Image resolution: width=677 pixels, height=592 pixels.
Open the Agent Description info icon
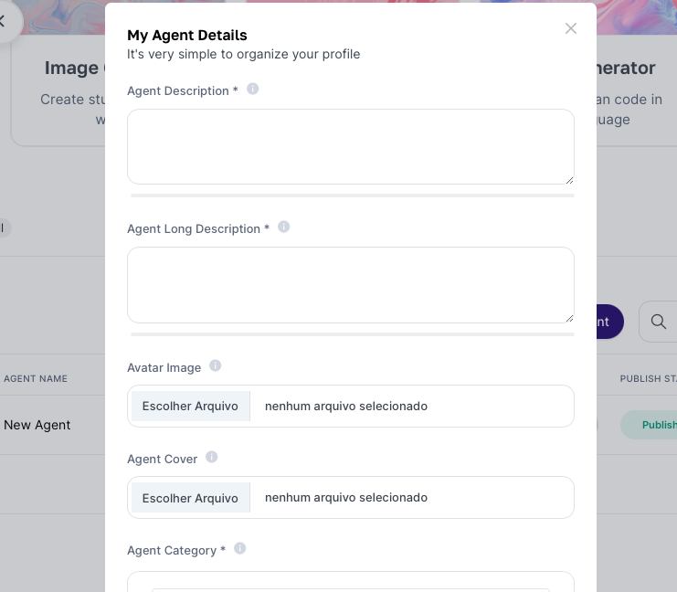(x=252, y=89)
